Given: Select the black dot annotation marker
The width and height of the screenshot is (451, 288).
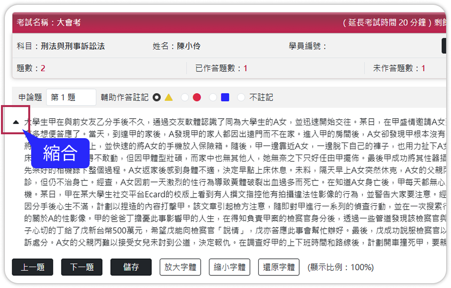Looking at the screenshot, I should [156, 97].
